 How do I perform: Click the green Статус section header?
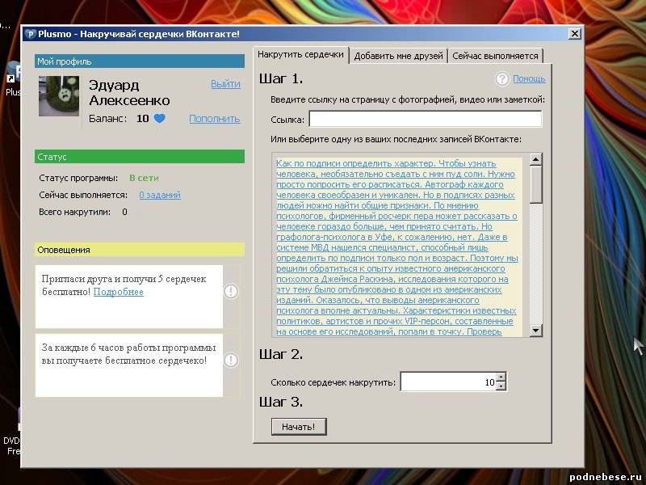pyautogui.click(x=140, y=157)
